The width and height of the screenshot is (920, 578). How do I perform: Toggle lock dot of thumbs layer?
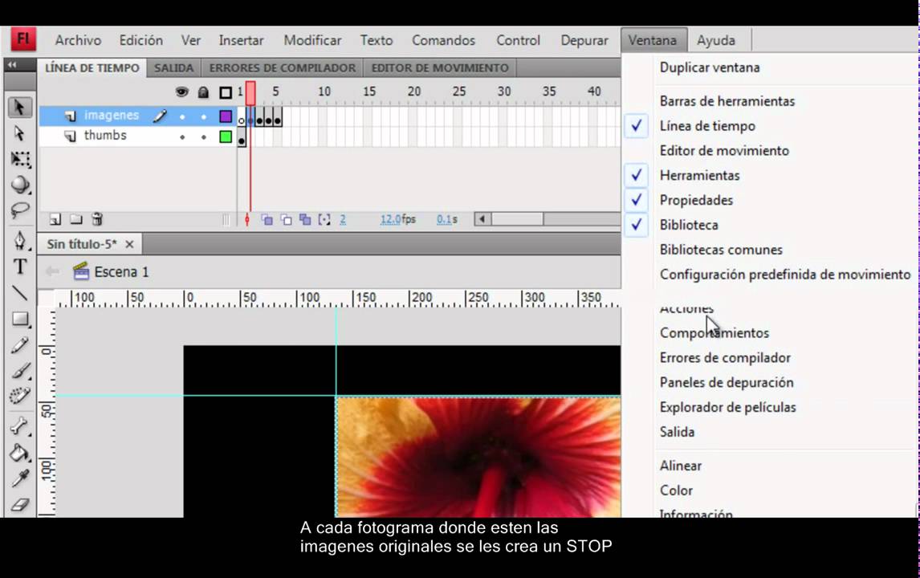[204, 136]
